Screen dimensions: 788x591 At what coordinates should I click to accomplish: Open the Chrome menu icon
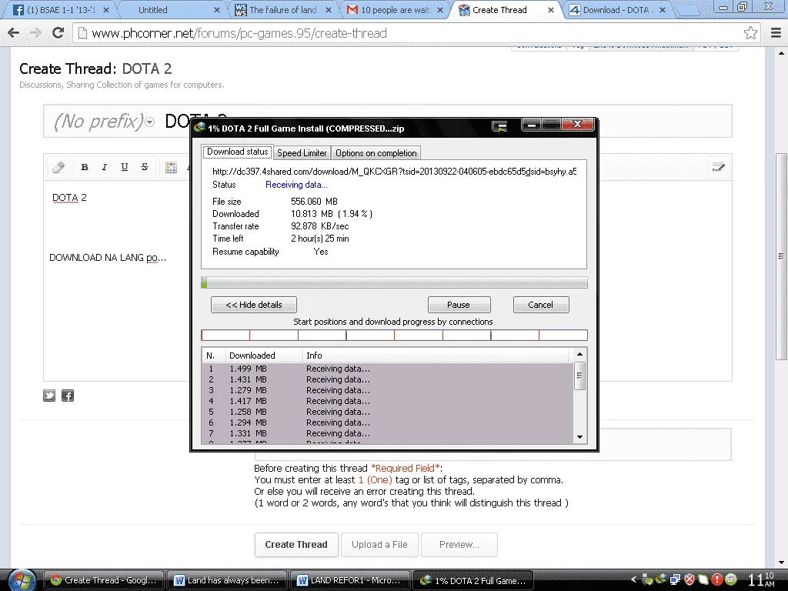click(x=776, y=33)
